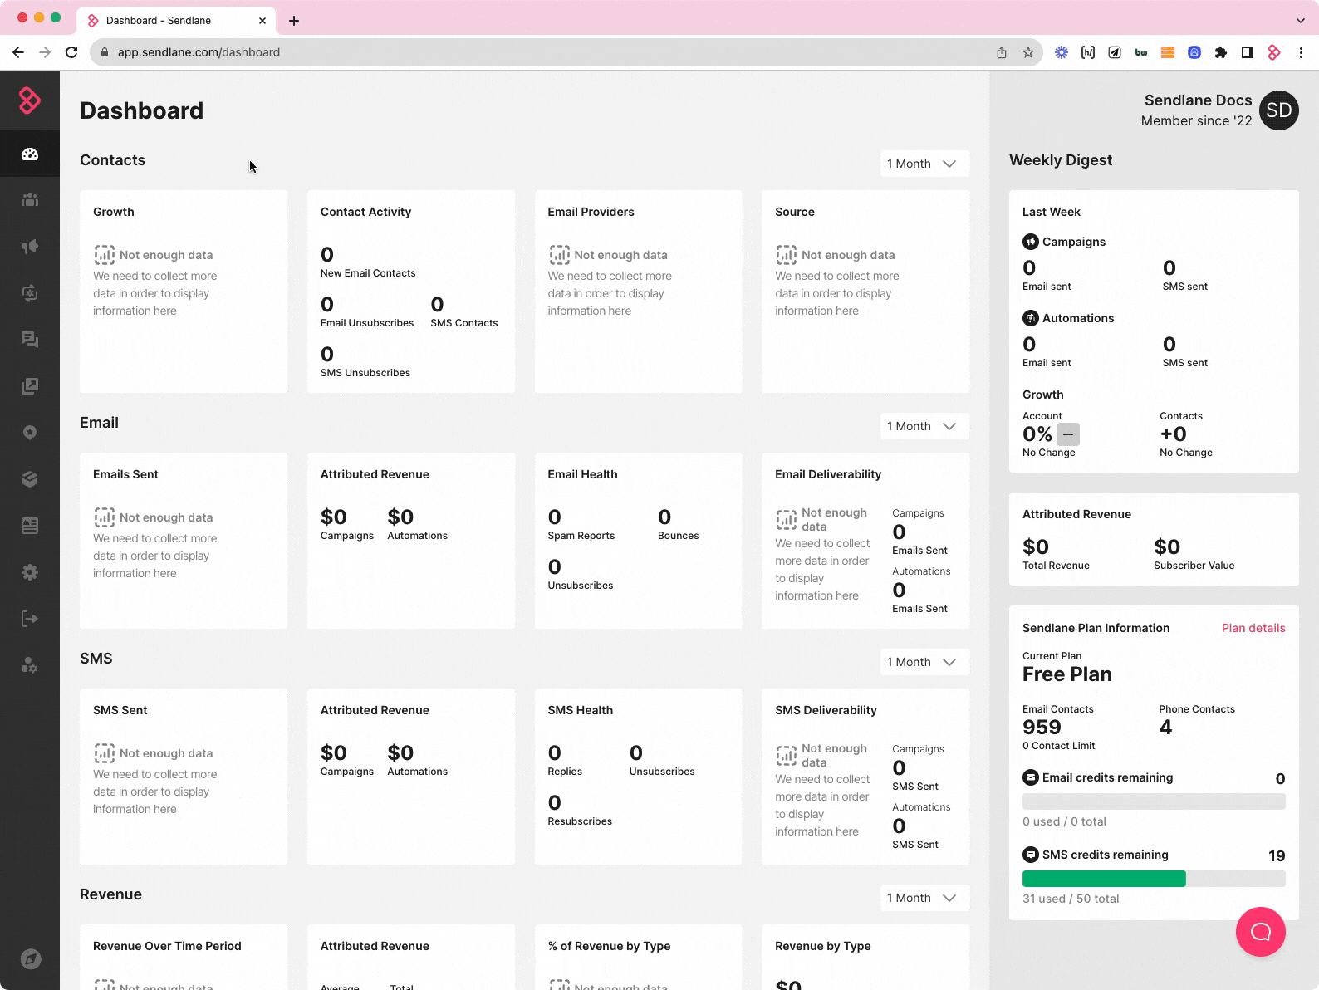This screenshot has width=1319, height=990.
Task: Close the Dashboard - Sendlane tab
Action: [262, 21]
